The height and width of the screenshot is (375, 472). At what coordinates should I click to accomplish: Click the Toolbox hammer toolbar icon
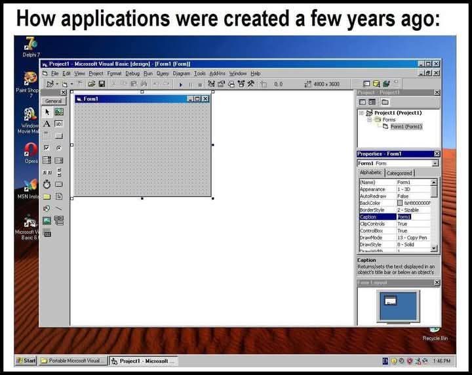(x=250, y=84)
